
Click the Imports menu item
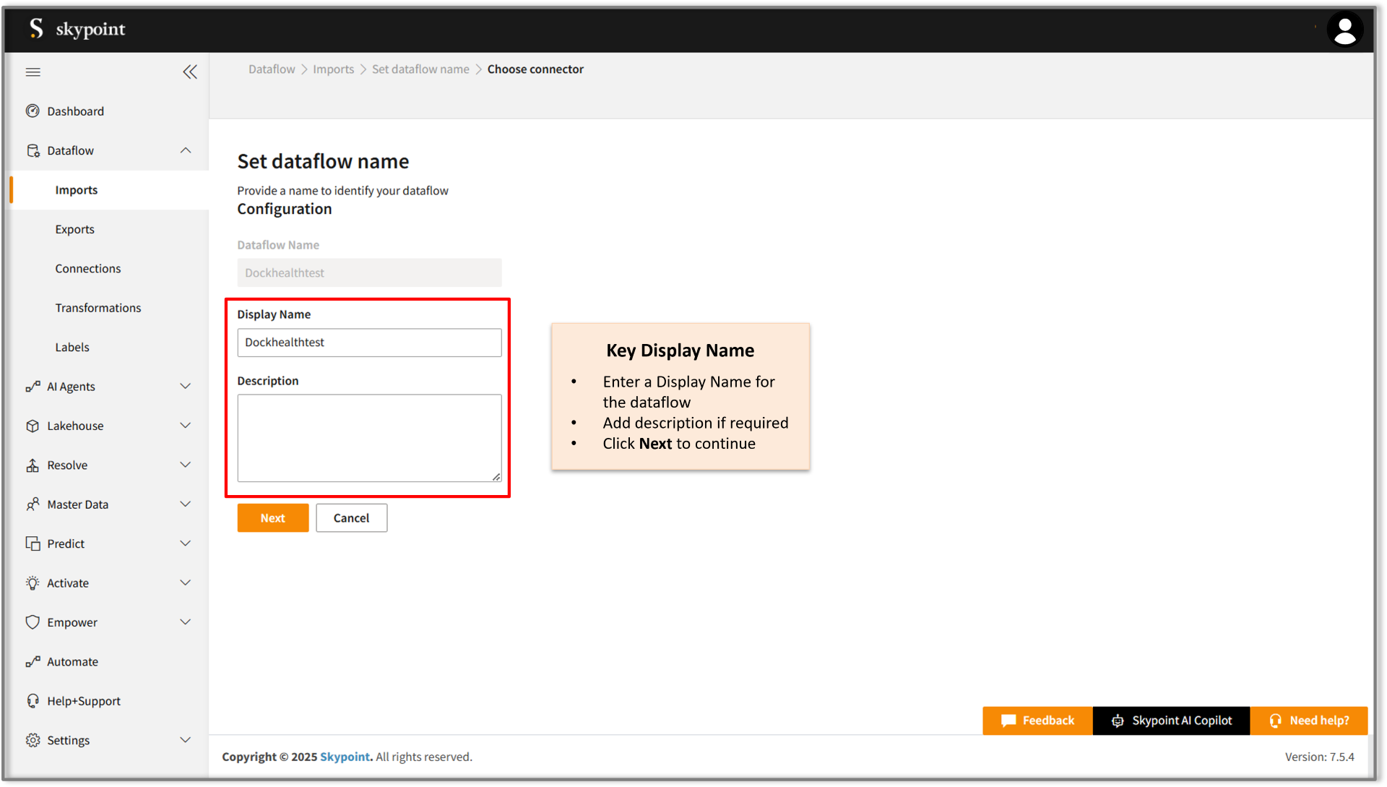click(x=77, y=189)
